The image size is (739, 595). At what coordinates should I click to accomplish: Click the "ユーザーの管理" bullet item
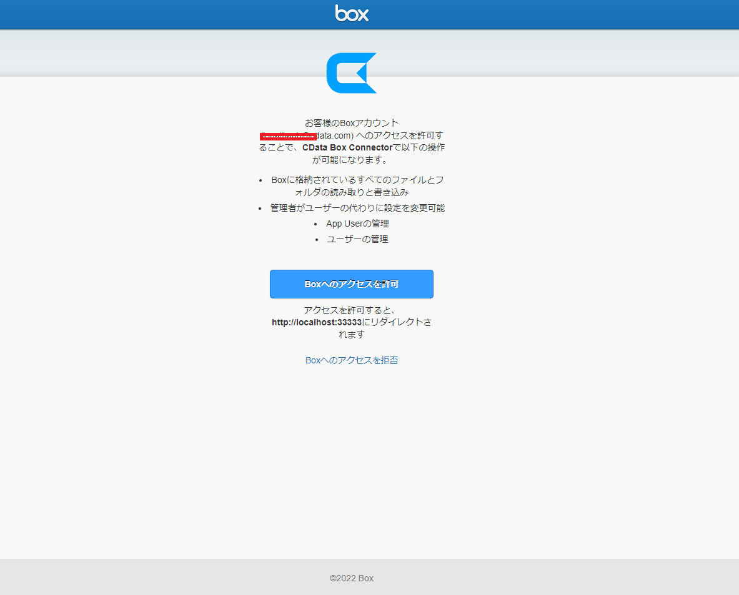coord(357,238)
